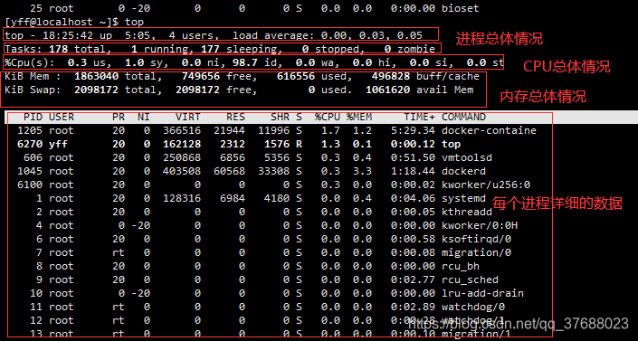Click the %CPU column header
The width and height of the screenshot is (638, 341).
327,118
